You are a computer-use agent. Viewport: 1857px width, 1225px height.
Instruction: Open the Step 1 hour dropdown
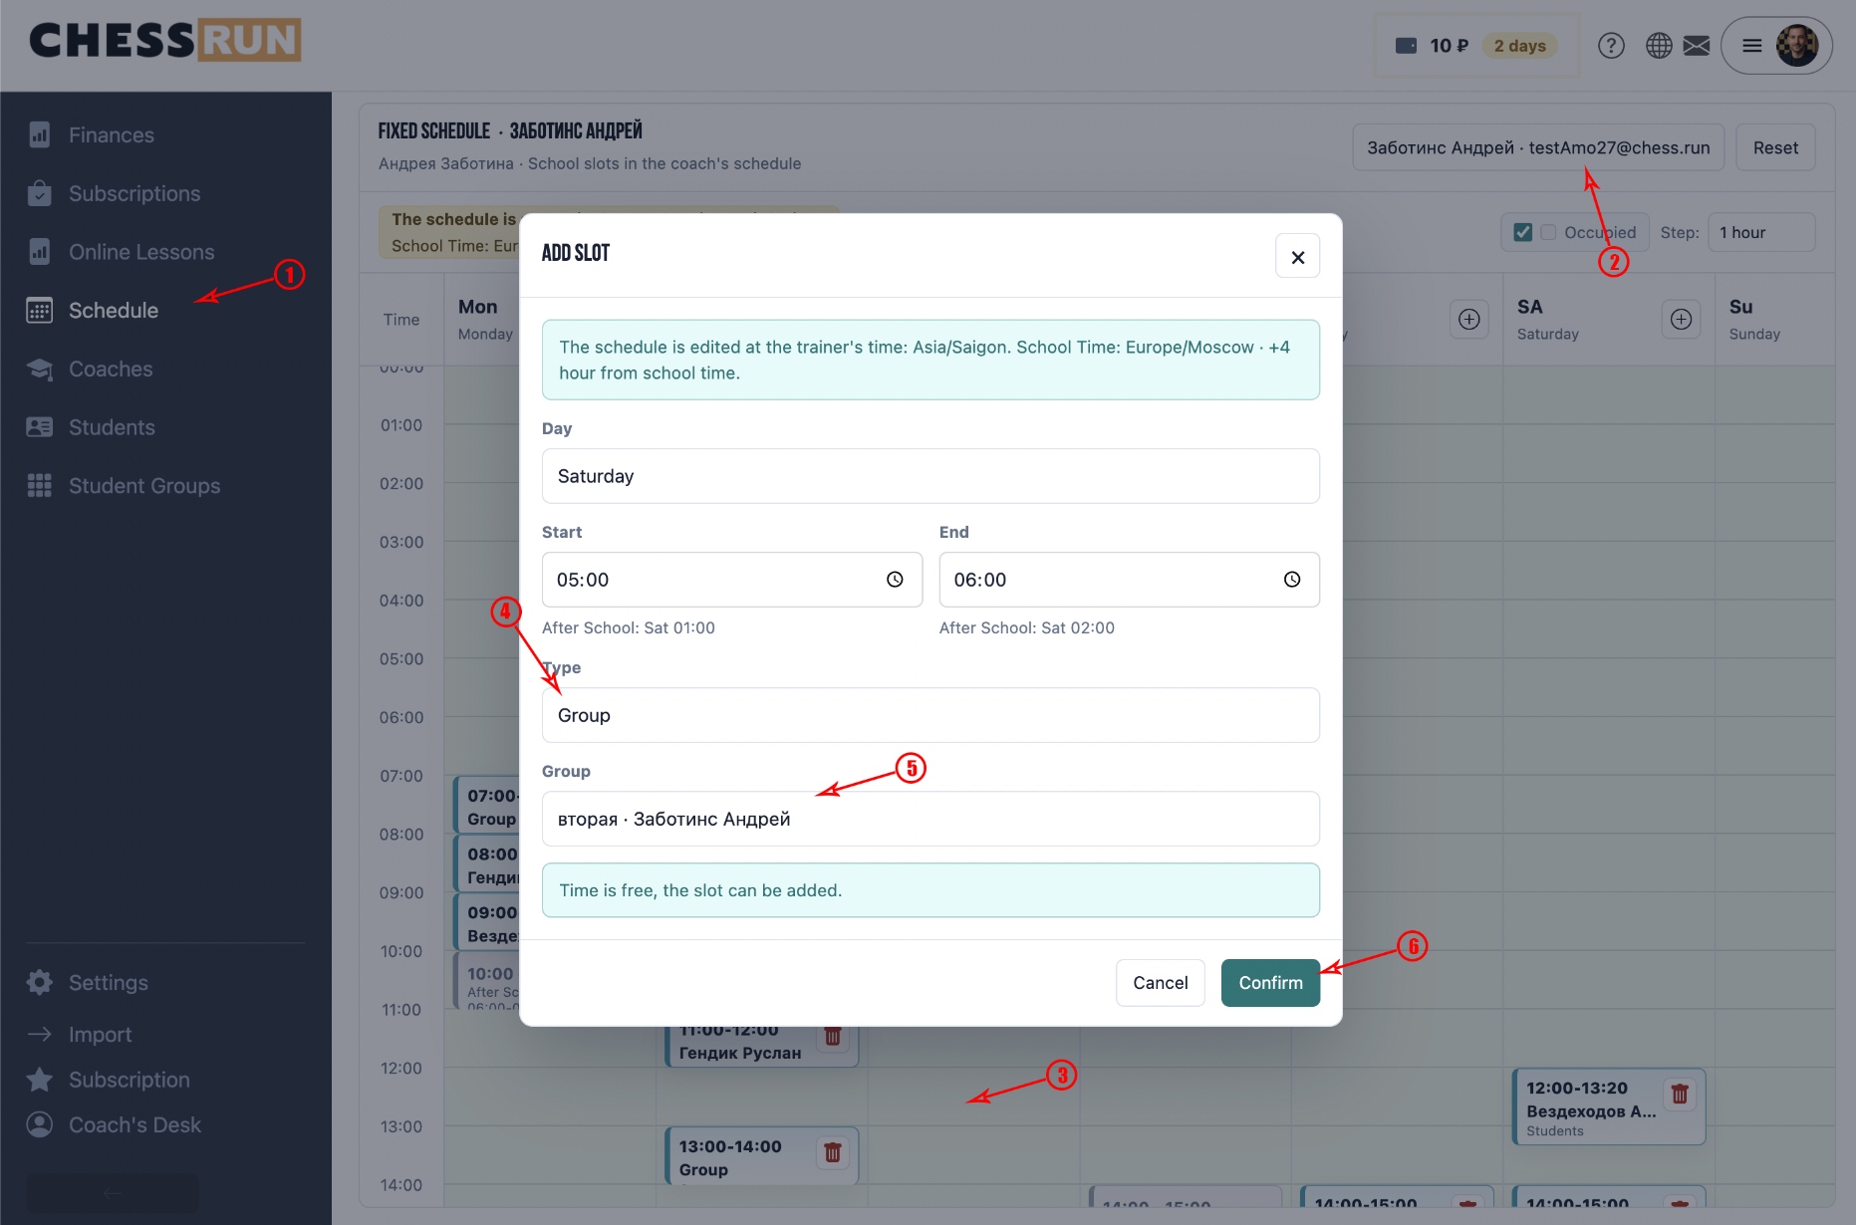[x=1761, y=232]
